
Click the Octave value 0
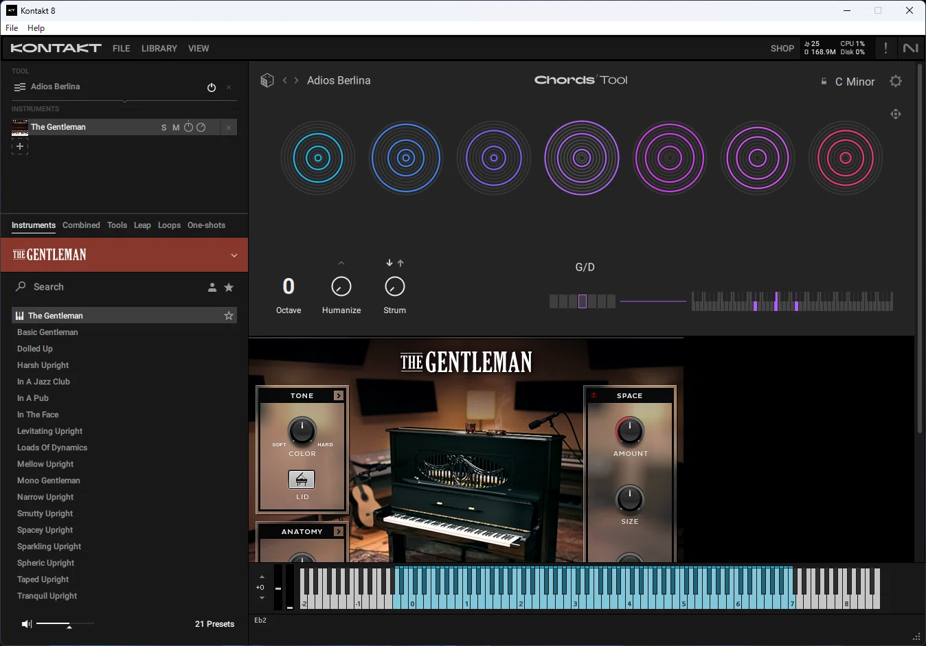point(289,286)
